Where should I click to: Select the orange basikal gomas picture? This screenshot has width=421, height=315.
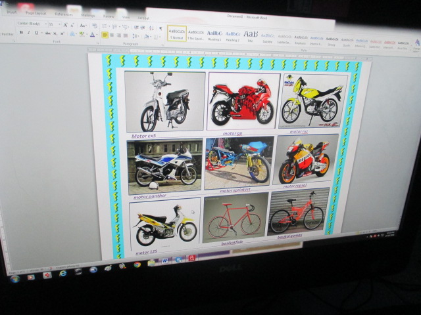pyautogui.click(x=299, y=211)
